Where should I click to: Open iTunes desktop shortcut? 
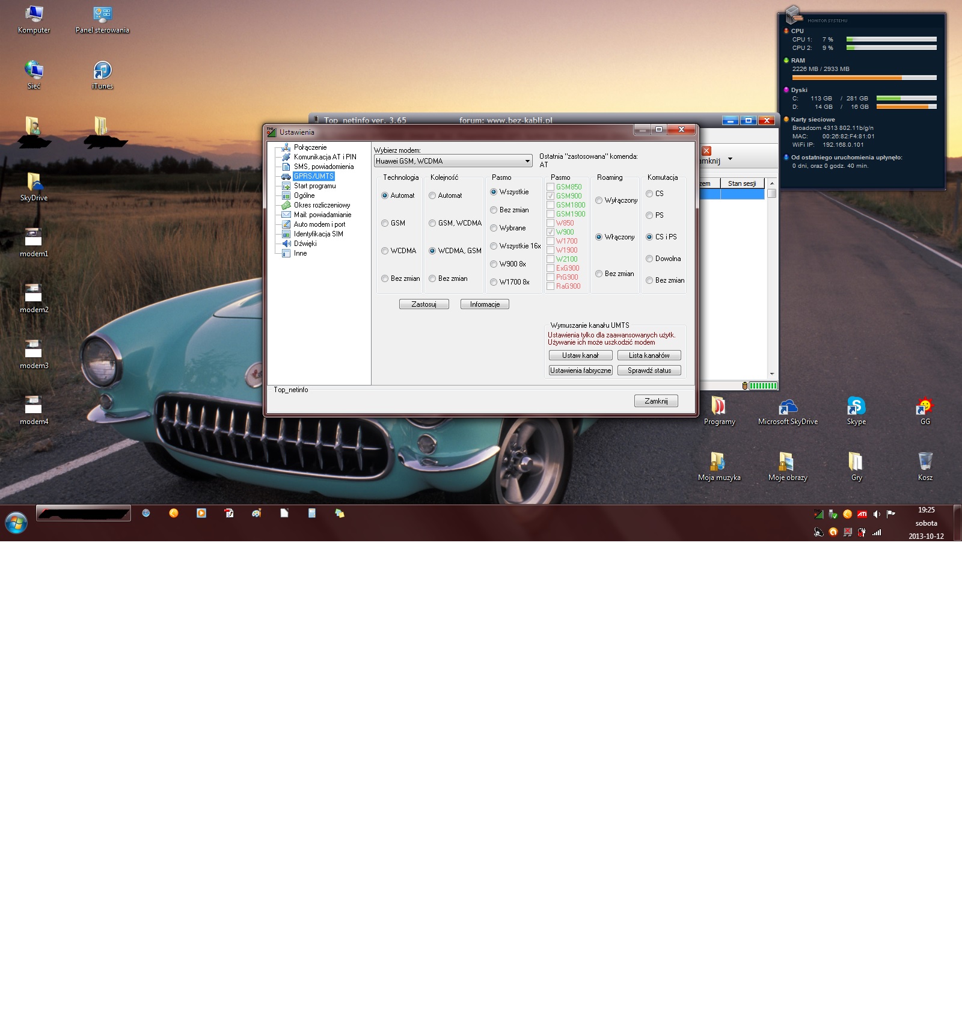(102, 71)
